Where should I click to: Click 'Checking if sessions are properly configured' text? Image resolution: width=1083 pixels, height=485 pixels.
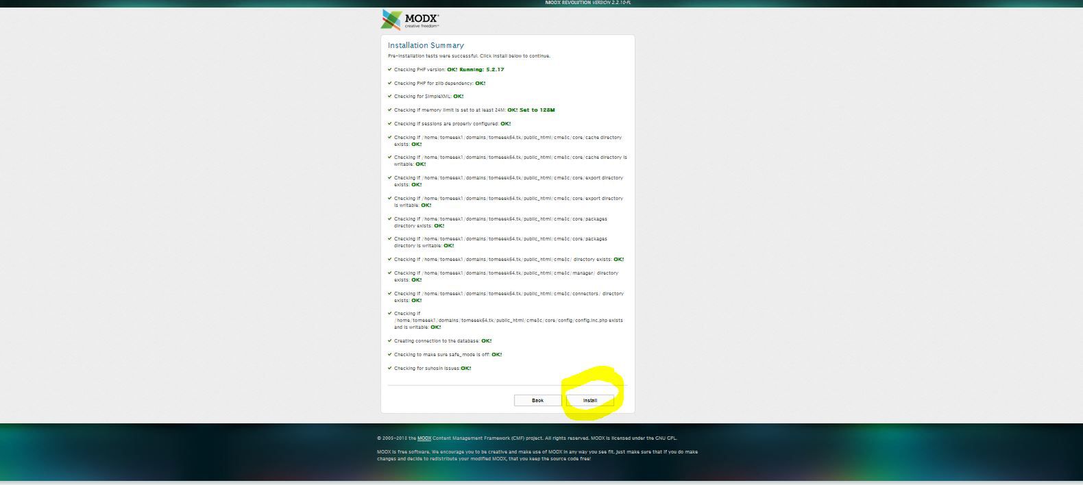tap(446, 124)
